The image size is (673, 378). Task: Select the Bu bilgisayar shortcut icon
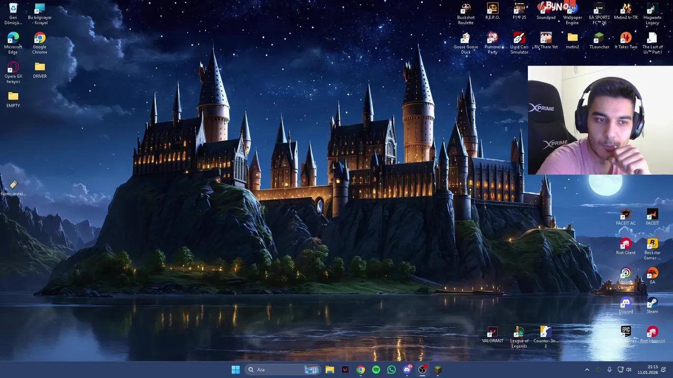click(39, 14)
